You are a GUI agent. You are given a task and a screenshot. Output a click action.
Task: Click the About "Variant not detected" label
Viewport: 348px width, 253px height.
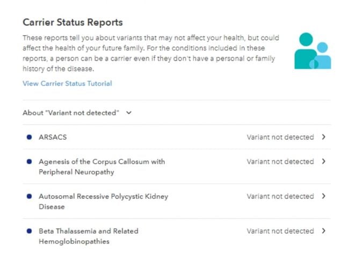[x=70, y=113]
